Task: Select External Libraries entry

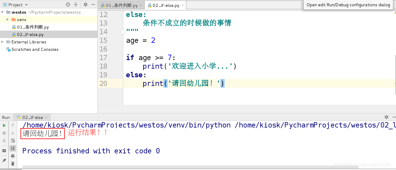Action: pos(29,42)
